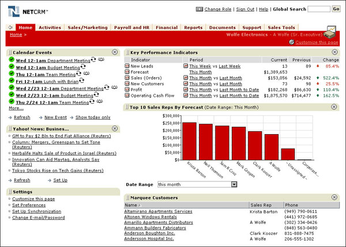Click Set Up Synchronization link
The image size is (346, 247).
tap(37, 211)
